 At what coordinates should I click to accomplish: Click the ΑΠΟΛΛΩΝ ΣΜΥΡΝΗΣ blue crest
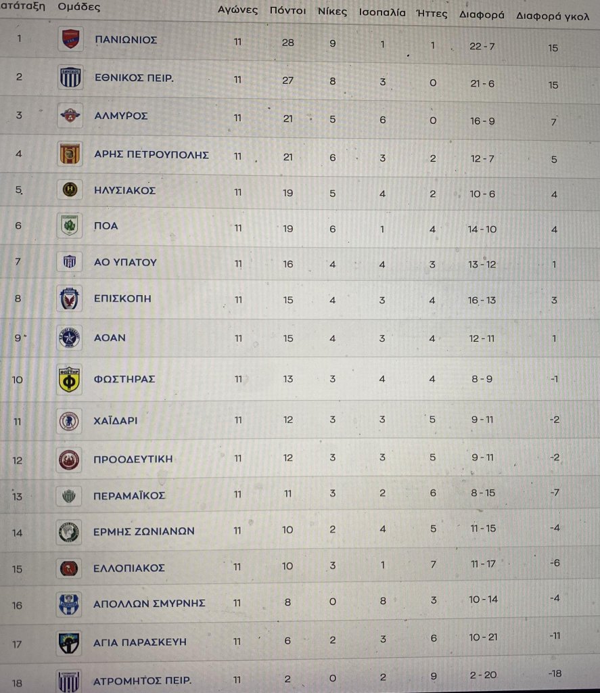point(69,604)
